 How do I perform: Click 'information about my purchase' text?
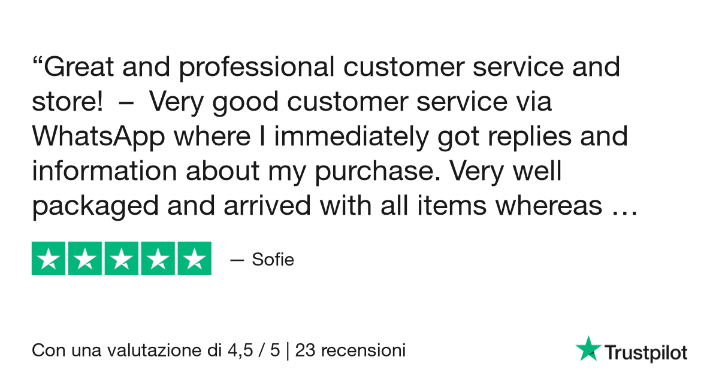[237, 172]
